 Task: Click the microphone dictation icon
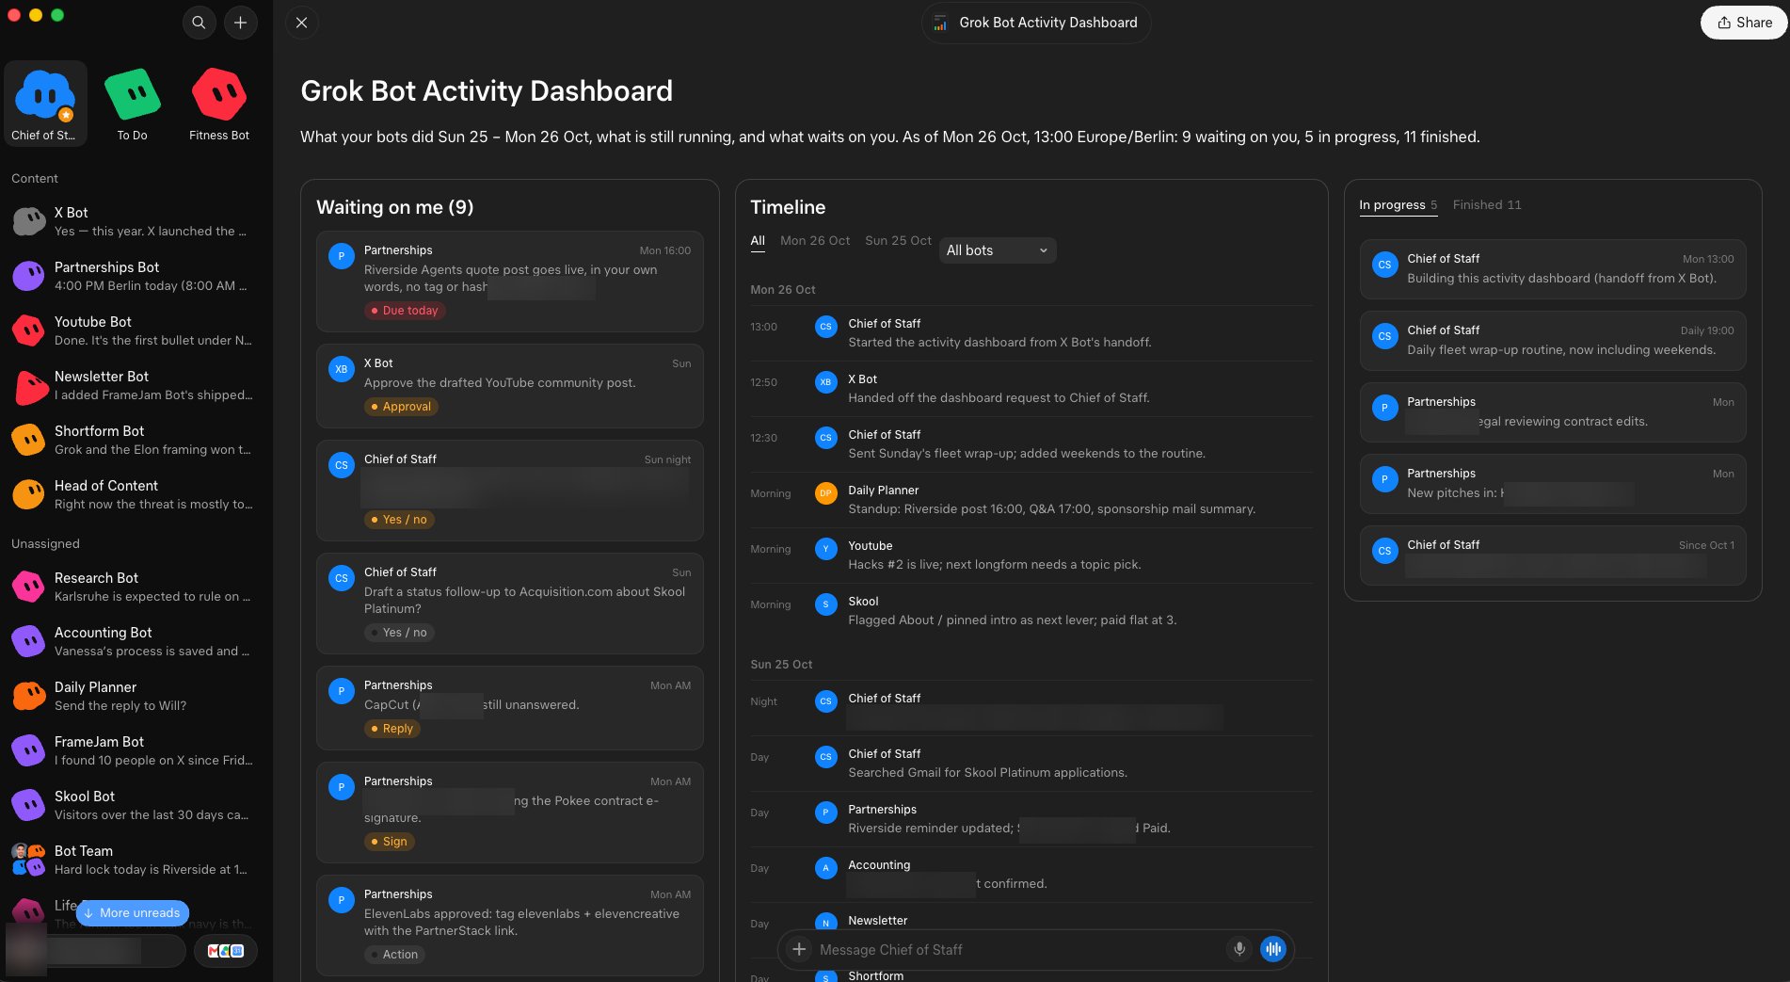[x=1239, y=949]
